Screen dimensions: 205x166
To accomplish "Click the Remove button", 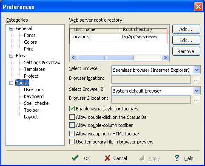I will click(186, 51).
